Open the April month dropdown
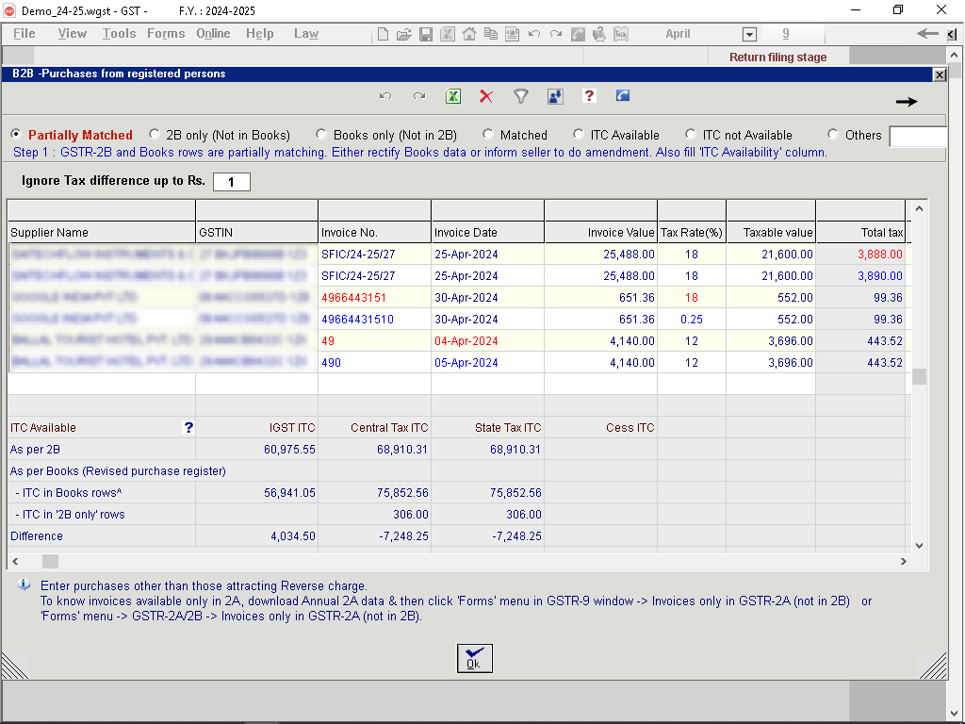965x724 pixels. point(750,35)
